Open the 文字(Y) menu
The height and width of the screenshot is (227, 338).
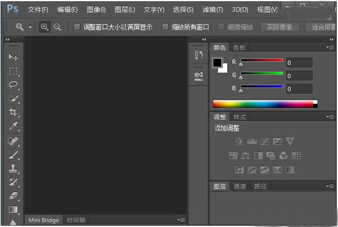pos(154,10)
